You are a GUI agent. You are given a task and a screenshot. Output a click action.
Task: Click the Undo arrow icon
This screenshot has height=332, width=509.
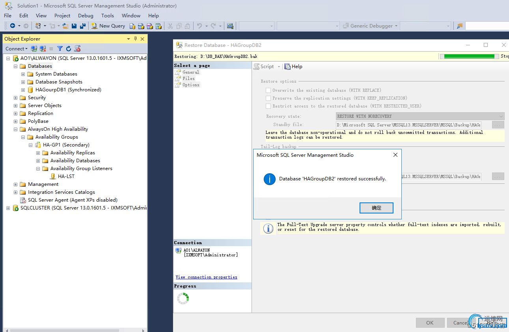pos(199,26)
